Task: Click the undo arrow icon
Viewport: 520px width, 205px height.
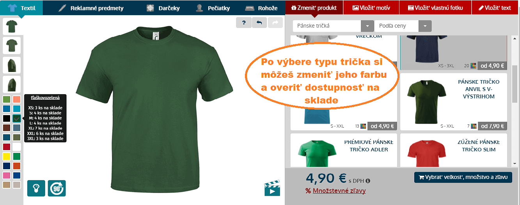Action: click(259, 23)
